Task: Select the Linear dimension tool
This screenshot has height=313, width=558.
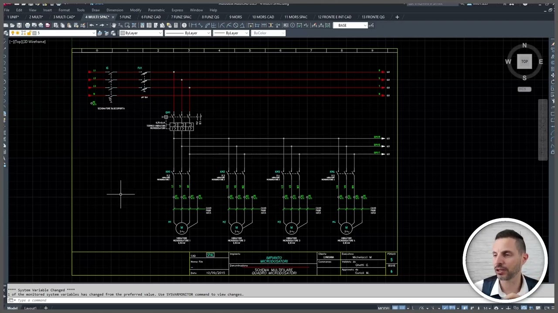Action: point(194,25)
